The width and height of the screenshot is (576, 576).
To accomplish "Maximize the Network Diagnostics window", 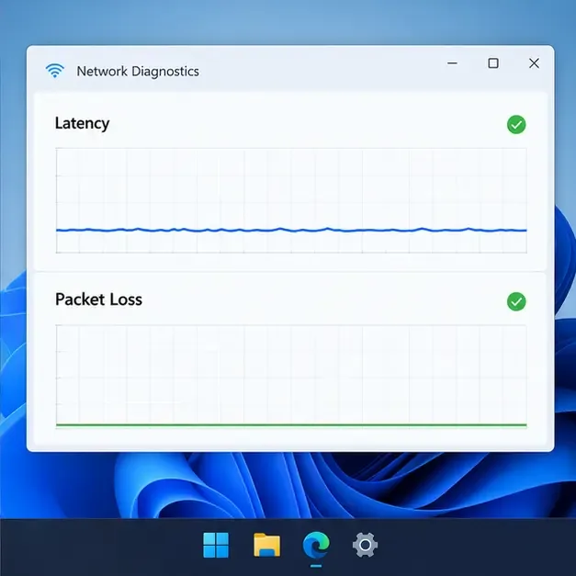I will click(493, 63).
